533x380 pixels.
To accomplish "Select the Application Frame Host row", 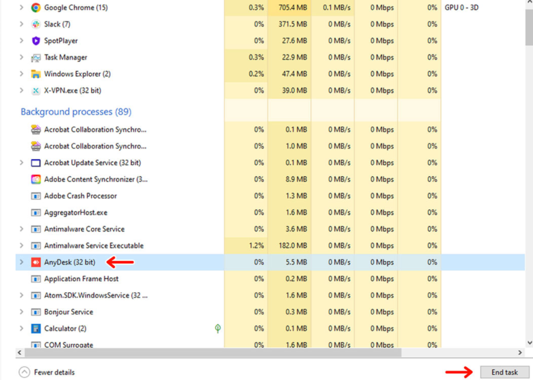I will coord(270,279).
